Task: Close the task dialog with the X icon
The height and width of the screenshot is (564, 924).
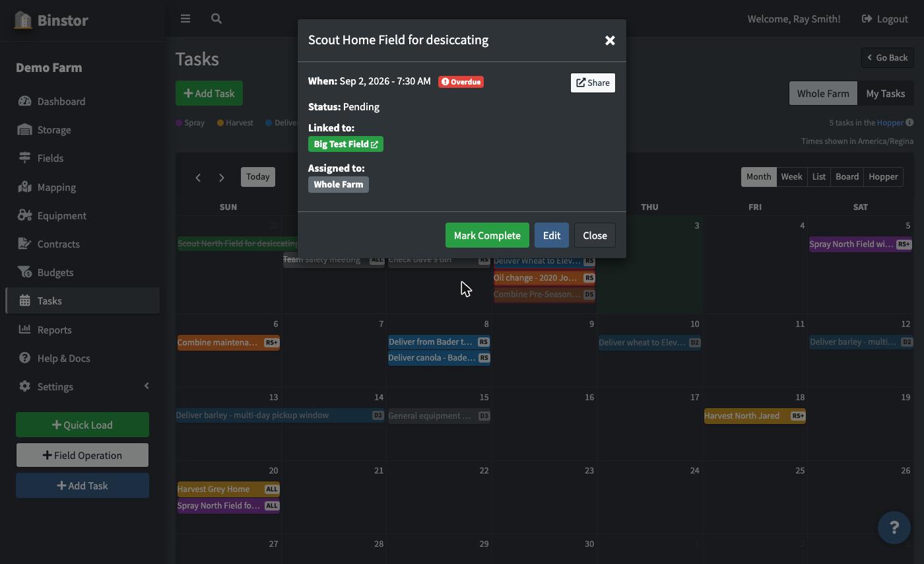Action: point(610,40)
